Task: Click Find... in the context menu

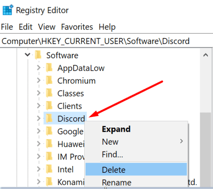Action: coord(136,154)
